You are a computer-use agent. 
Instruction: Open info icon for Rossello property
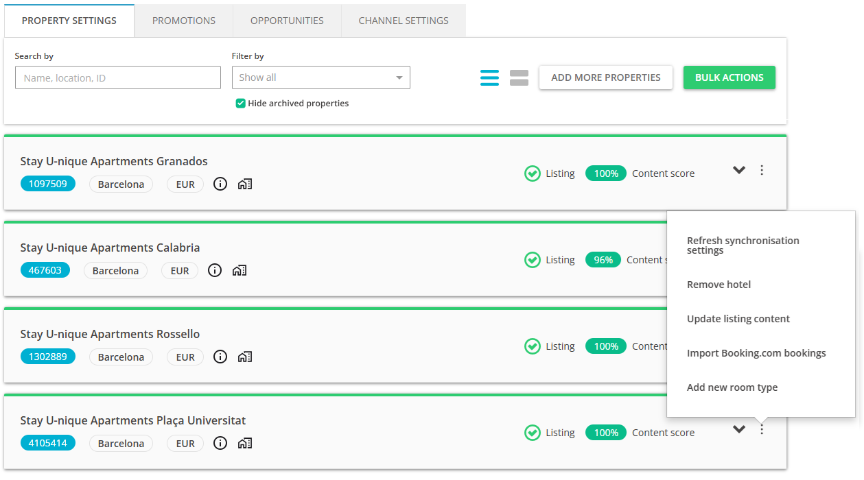click(x=220, y=357)
